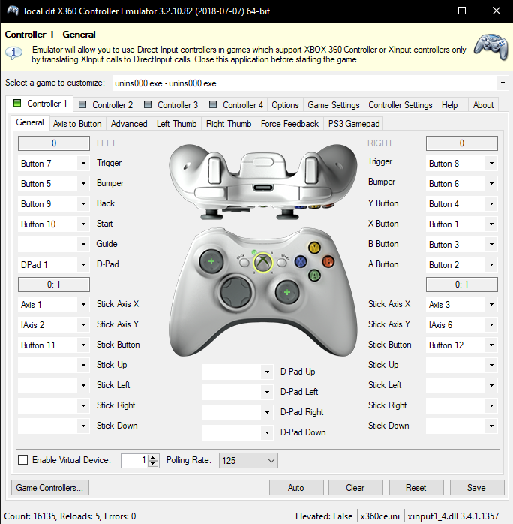This screenshot has height=524, width=513.
Task: Toggle Enable Virtual Device checkbox
Action: click(x=23, y=460)
